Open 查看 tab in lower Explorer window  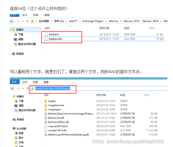click(x=46, y=82)
